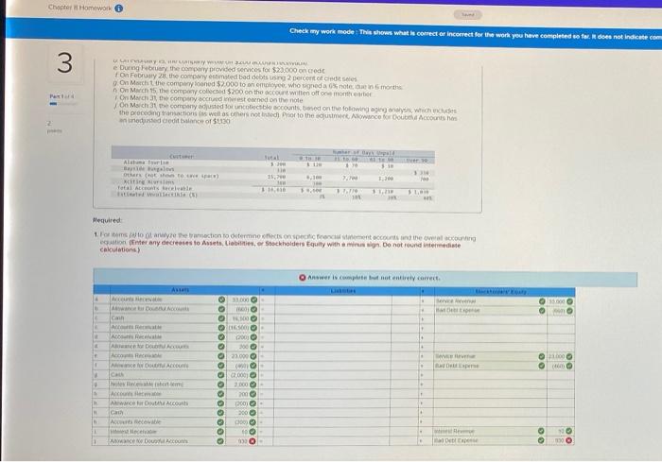Image resolution: width=662 pixels, height=462 pixels.
Task: Click the green check after the Cash 16,500 amount
Action: 253,318
